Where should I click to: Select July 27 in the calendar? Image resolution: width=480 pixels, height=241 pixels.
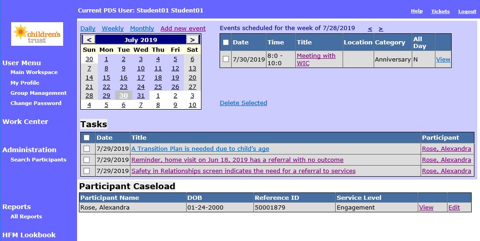(192, 87)
